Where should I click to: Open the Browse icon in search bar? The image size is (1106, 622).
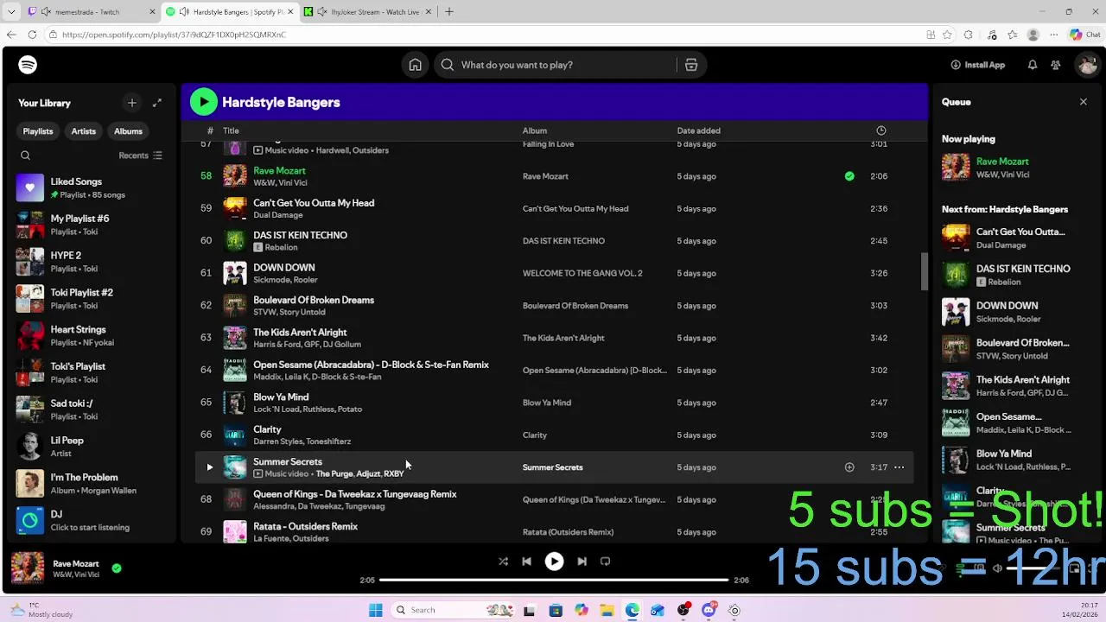691,65
